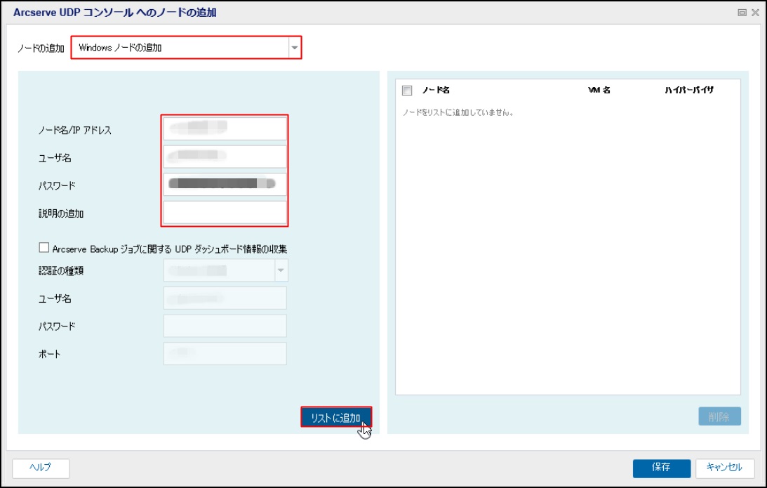
Task: Focus the upper ユーザ名 input field
Action: [225, 156]
